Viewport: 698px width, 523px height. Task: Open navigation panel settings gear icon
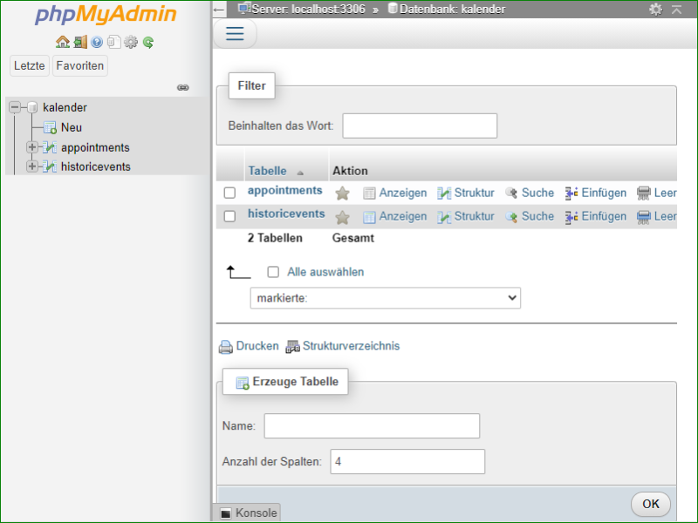point(131,42)
